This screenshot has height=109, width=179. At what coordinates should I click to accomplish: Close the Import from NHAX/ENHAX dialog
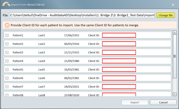(173, 5)
